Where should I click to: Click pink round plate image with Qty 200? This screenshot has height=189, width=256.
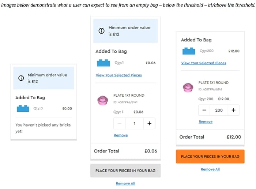(188, 88)
